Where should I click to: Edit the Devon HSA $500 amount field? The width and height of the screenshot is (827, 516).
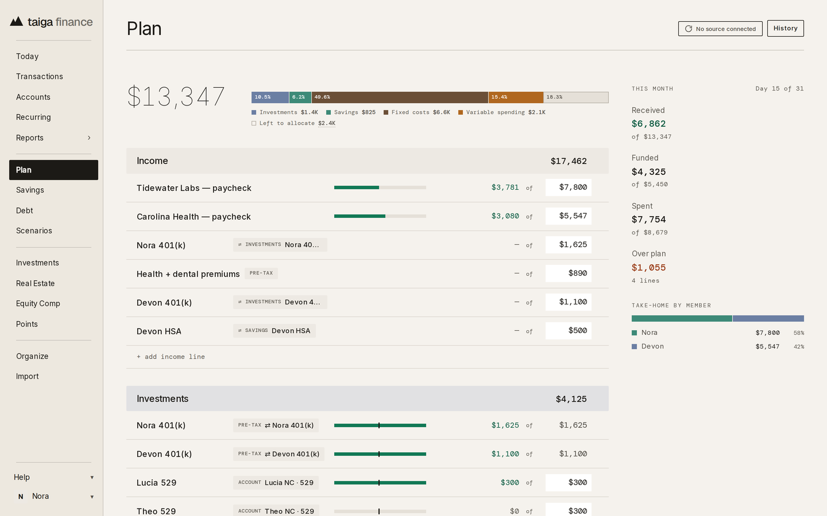pos(569,331)
